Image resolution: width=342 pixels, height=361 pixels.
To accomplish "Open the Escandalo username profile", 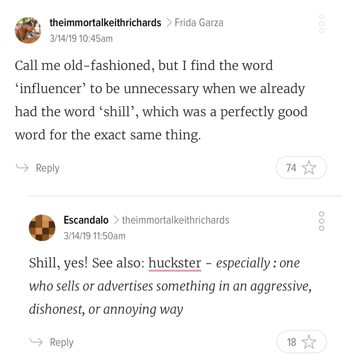I will click(86, 220).
